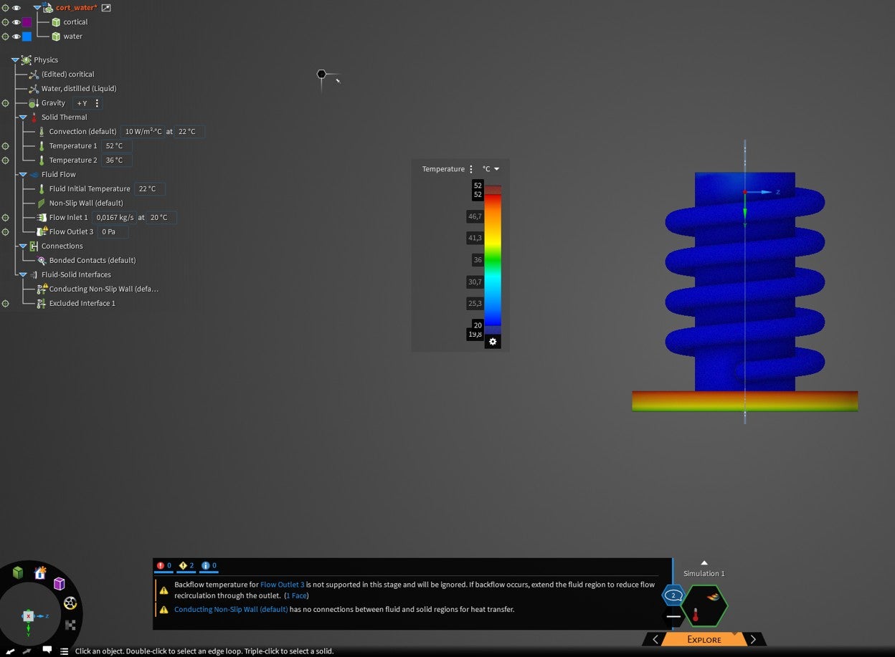Viewport: 895px width, 657px height.
Task: Click the yellow spinner wheel icon in the HUD
Action: coord(70,603)
